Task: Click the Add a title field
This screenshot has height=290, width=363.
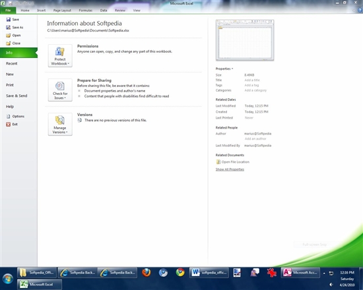Action: click(252, 80)
